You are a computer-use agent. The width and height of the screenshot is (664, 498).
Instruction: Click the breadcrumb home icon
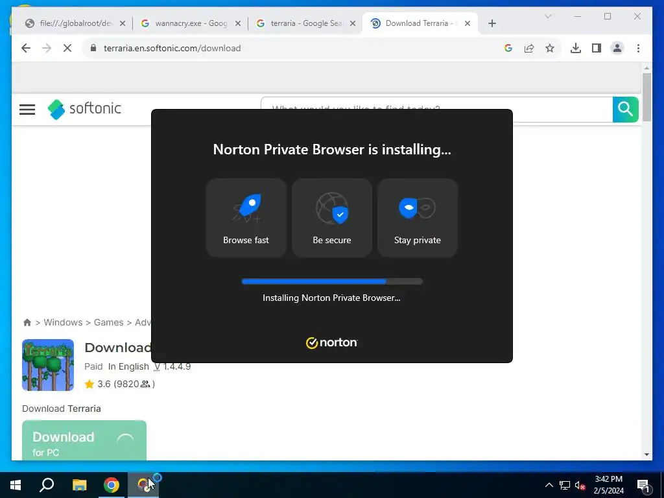click(27, 322)
